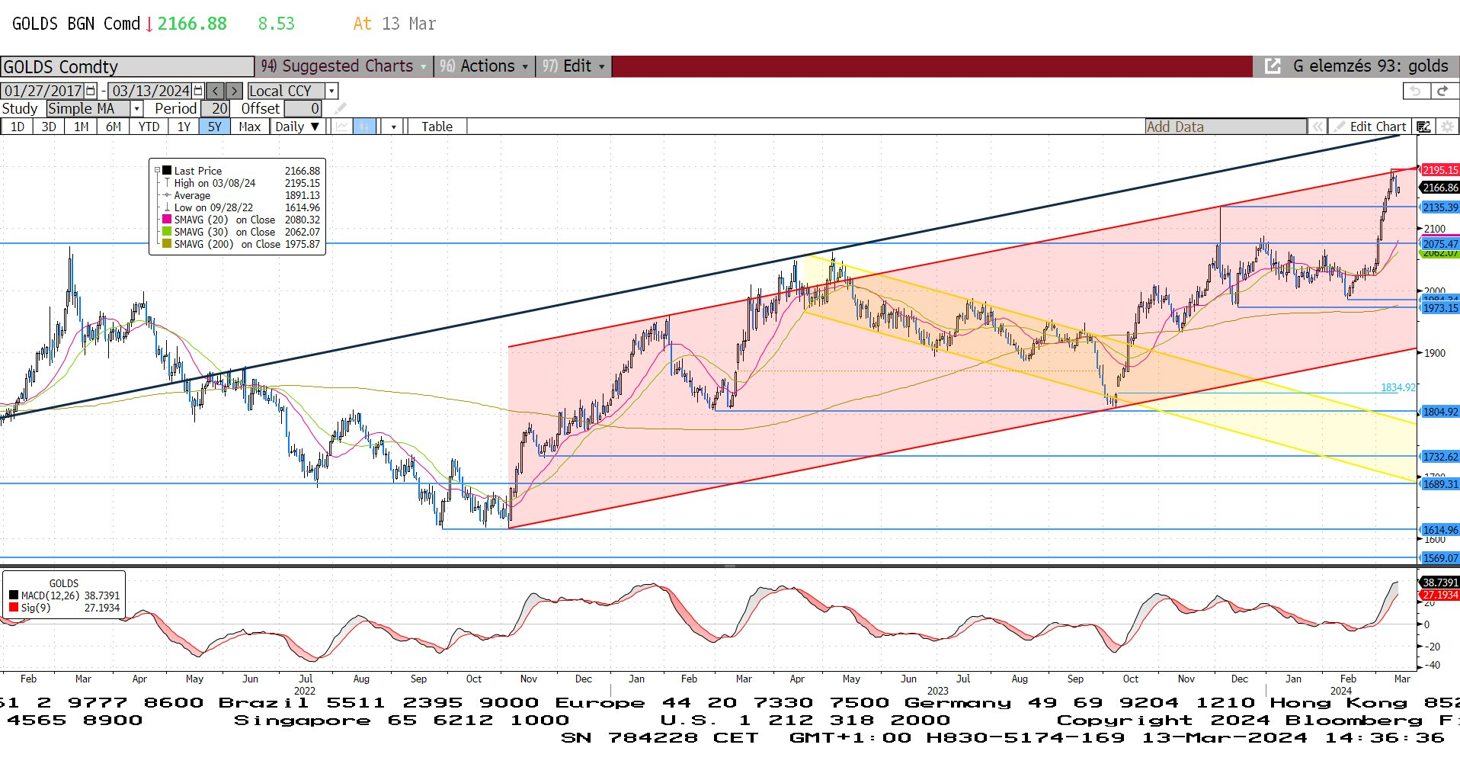Click the 1732.62 price axis label
1460x780 pixels.
pyautogui.click(x=1439, y=457)
